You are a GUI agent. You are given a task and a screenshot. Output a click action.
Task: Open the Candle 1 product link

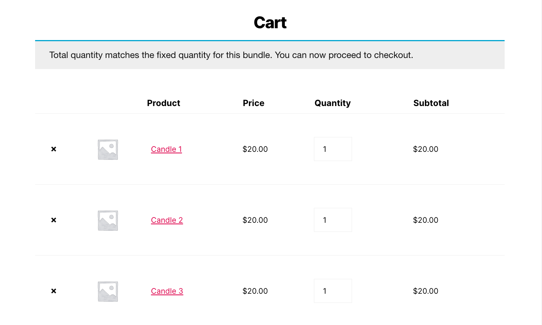(x=166, y=149)
